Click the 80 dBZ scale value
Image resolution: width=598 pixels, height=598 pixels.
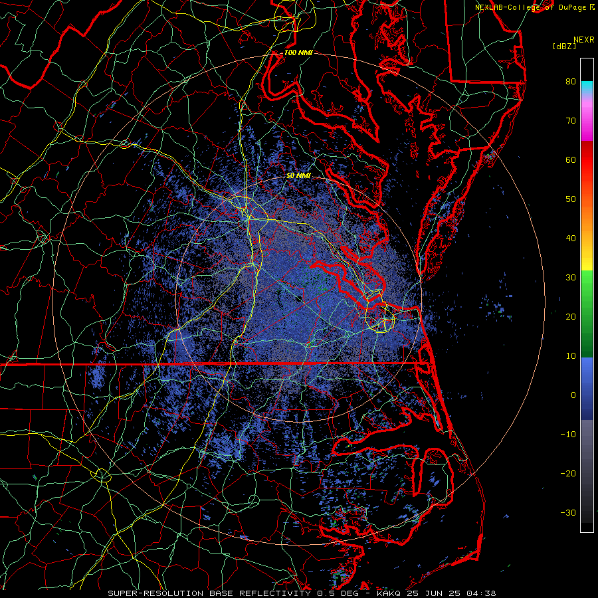[571, 81]
